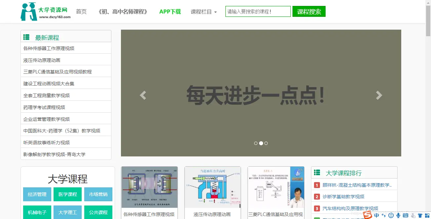
Task: Click the carousel next arrow
Action: point(379,95)
